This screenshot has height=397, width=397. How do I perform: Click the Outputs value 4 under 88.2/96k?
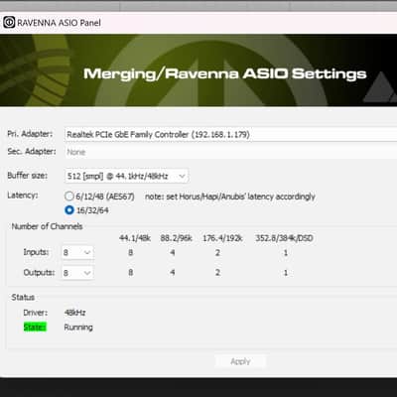pos(173,273)
